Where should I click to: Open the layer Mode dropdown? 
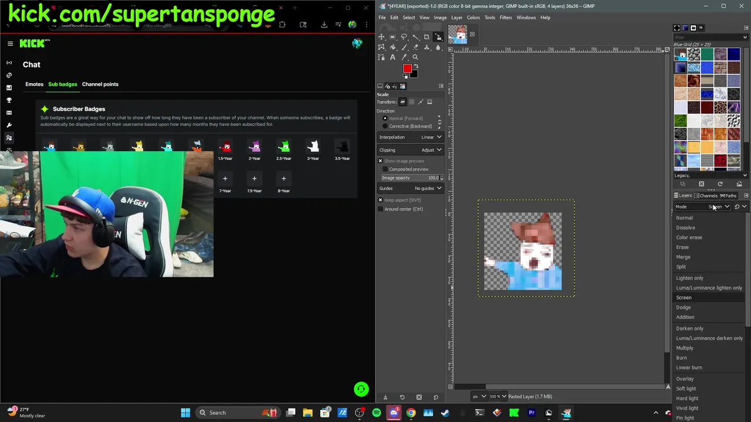point(702,206)
